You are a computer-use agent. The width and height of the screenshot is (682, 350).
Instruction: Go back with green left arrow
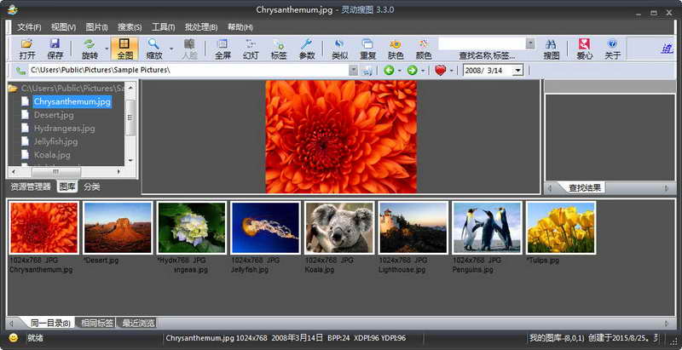(x=389, y=70)
